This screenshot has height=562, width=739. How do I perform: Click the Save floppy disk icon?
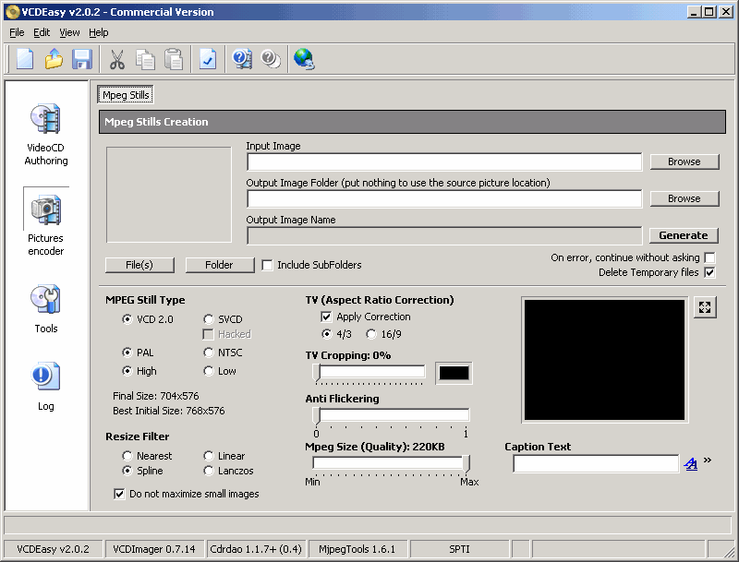click(82, 59)
